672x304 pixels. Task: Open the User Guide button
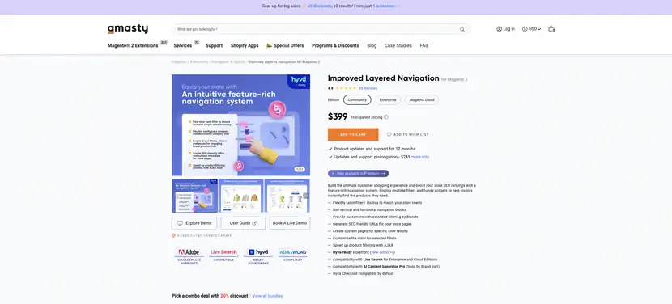point(243,223)
